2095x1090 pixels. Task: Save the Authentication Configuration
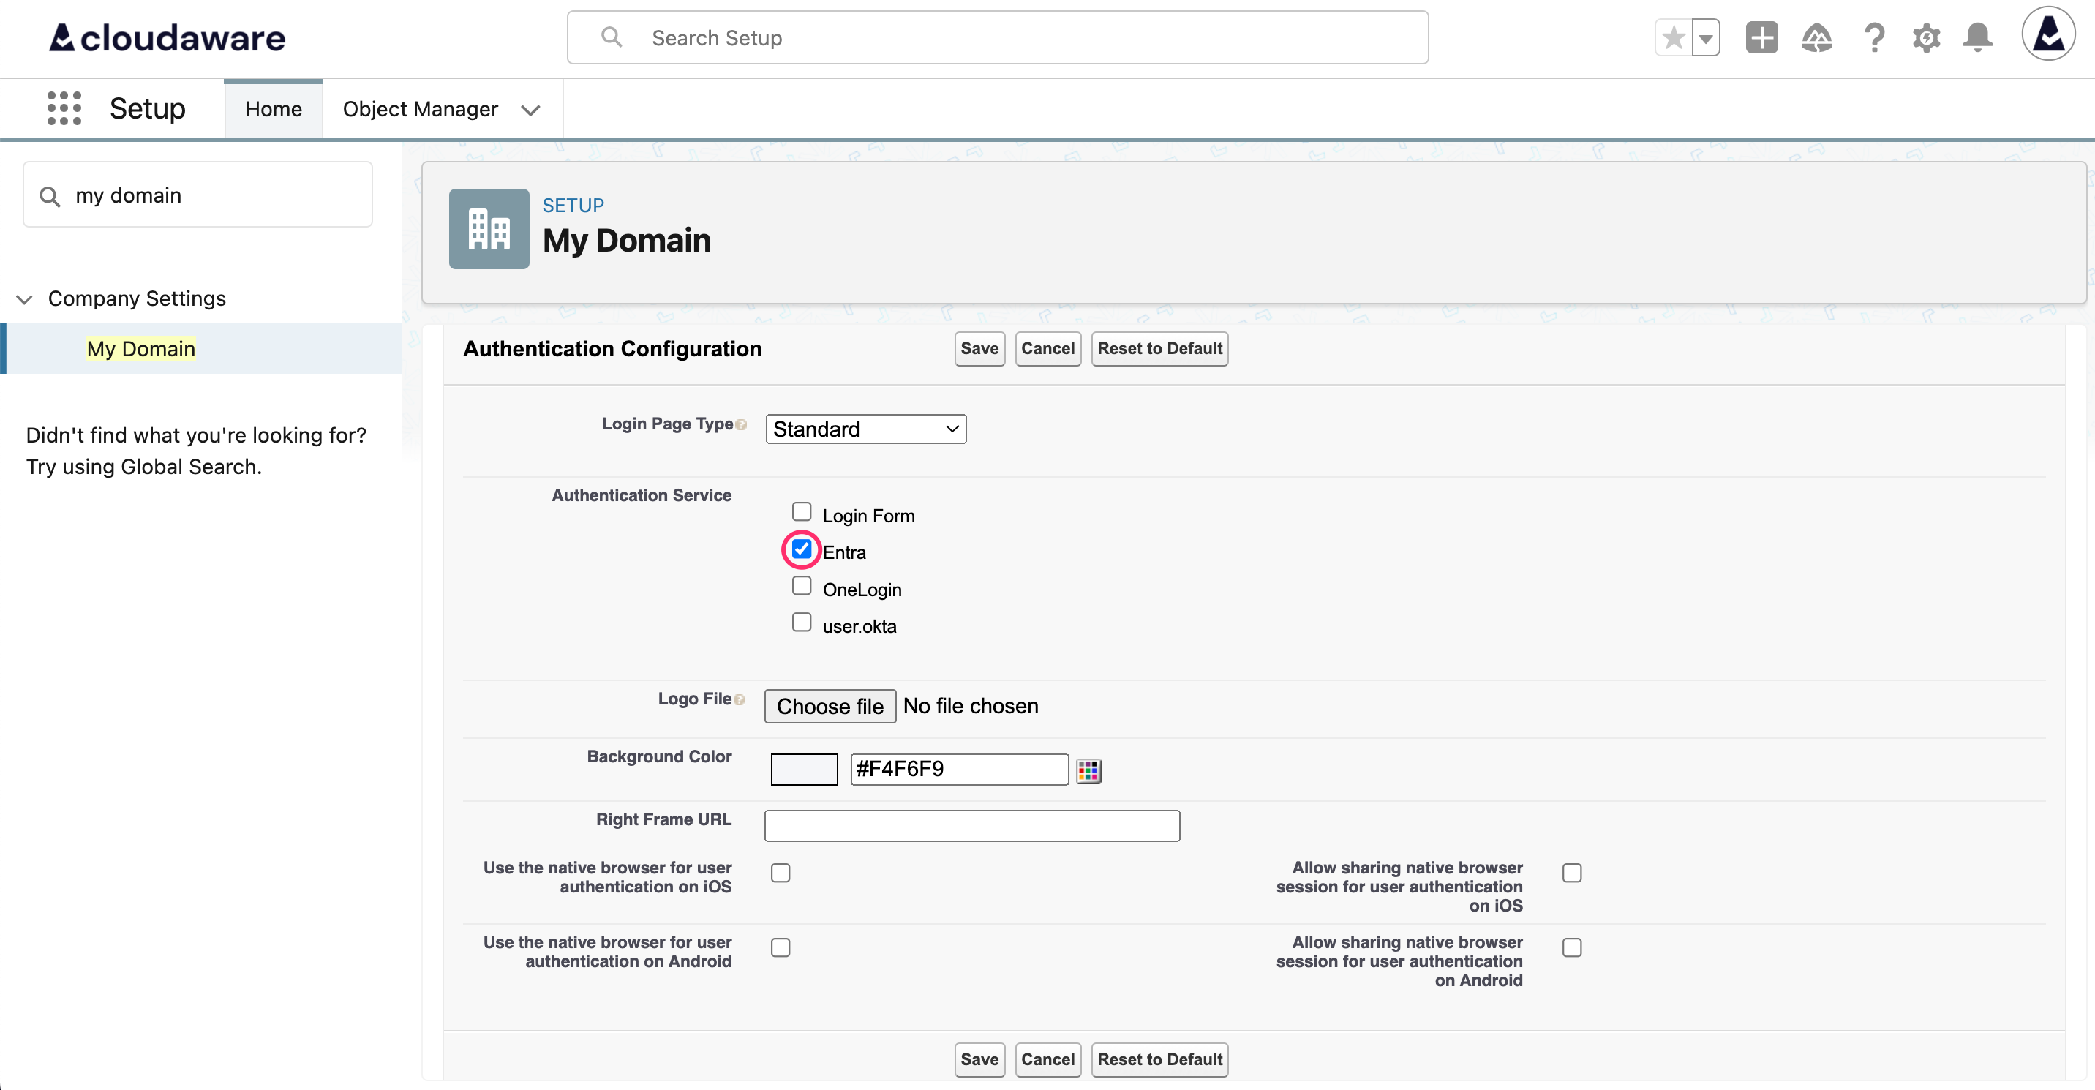click(x=978, y=348)
